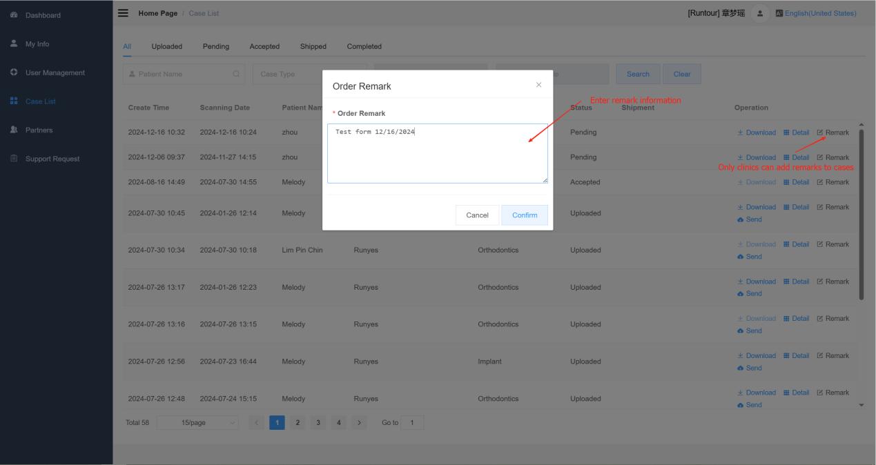The height and width of the screenshot is (465, 876).
Task: Send the 2024-07-26 12:56 Implant case
Action: coord(750,368)
